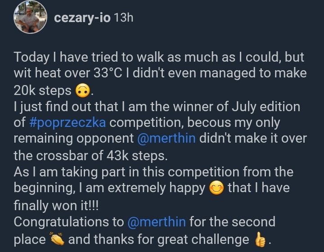
Task: Click the 'Today I have tried' line
Action: click(159, 57)
